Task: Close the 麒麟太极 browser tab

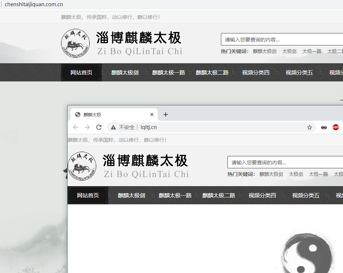Action: pyautogui.click(x=152, y=115)
